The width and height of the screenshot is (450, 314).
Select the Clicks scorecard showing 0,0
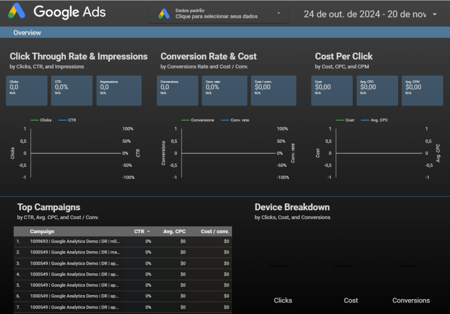point(27,90)
